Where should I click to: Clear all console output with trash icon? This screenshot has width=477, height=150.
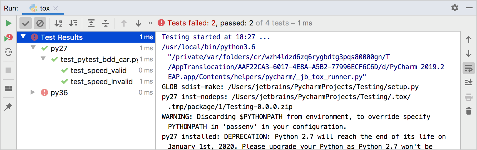point(469,111)
